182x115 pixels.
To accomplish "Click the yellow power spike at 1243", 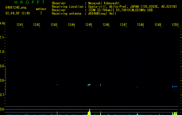I will 57,113.
